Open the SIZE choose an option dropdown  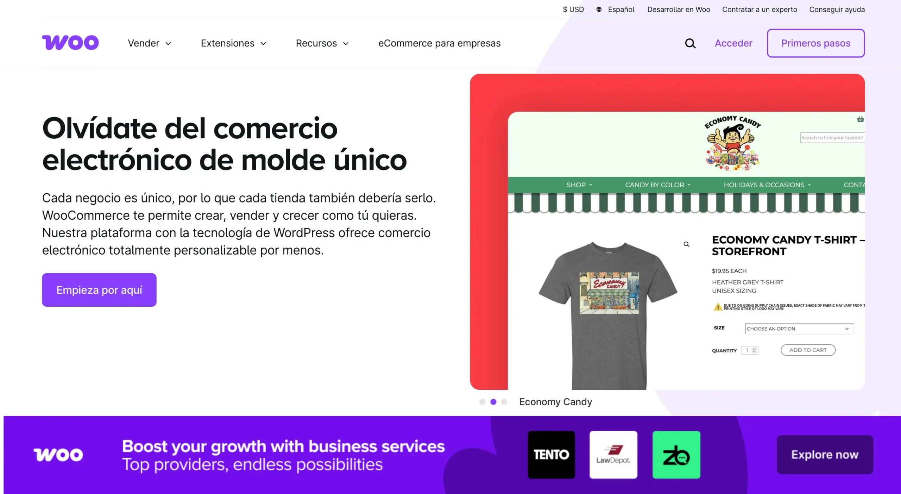point(798,329)
